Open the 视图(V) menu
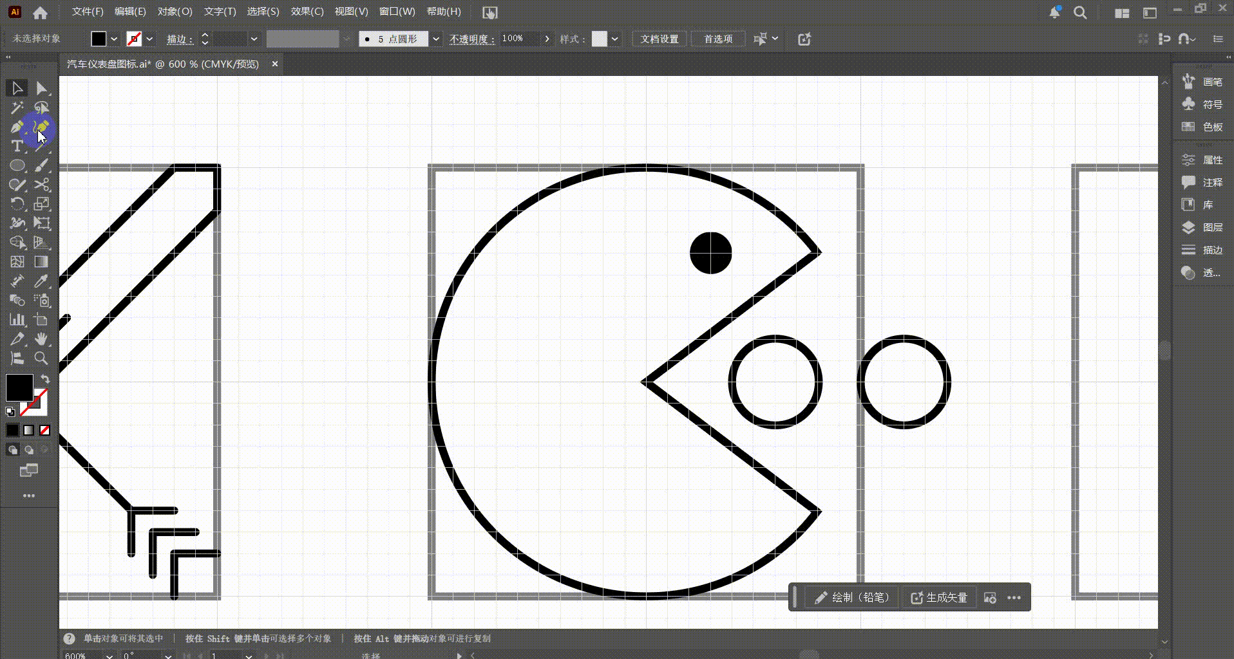The height and width of the screenshot is (659, 1234). pyautogui.click(x=352, y=12)
